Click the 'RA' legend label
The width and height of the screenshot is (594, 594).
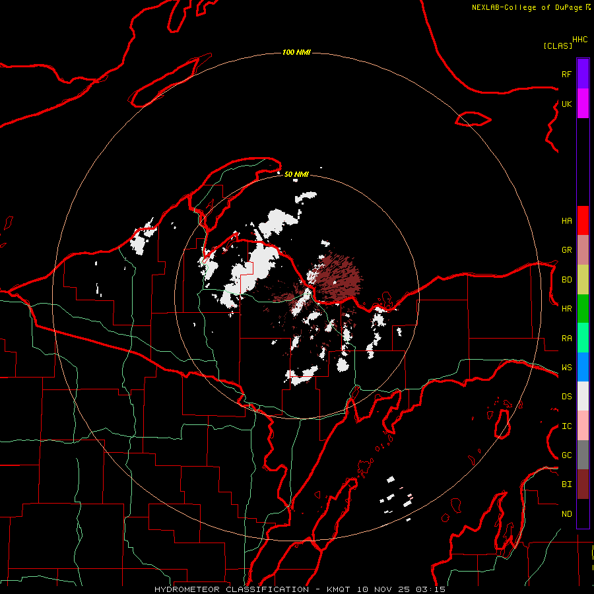point(566,339)
